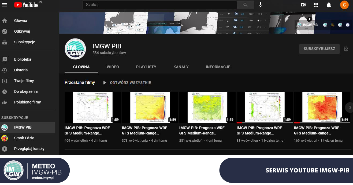353x185 pixels.
Task: Open the video thumbnail with 373 views
Action: tap(150, 107)
